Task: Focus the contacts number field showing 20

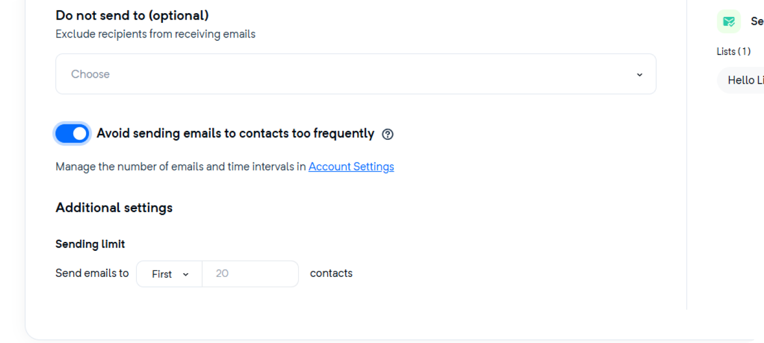Action: click(250, 274)
